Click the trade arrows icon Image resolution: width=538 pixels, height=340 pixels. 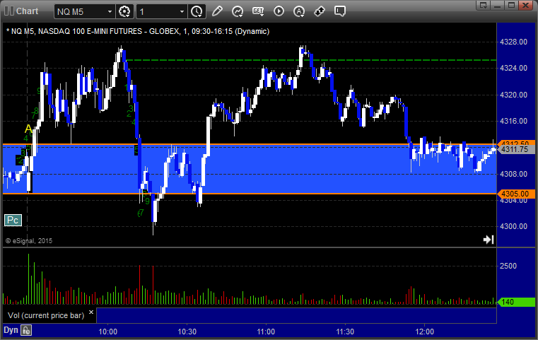coord(320,11)
